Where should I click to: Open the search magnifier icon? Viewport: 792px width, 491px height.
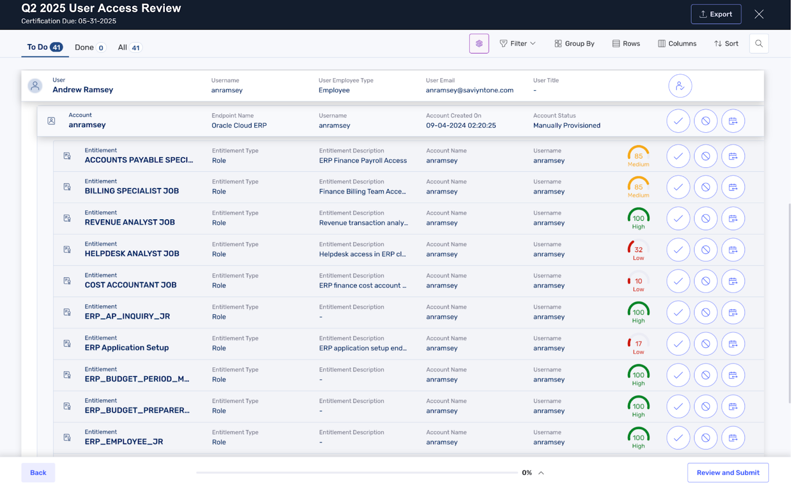758,44
